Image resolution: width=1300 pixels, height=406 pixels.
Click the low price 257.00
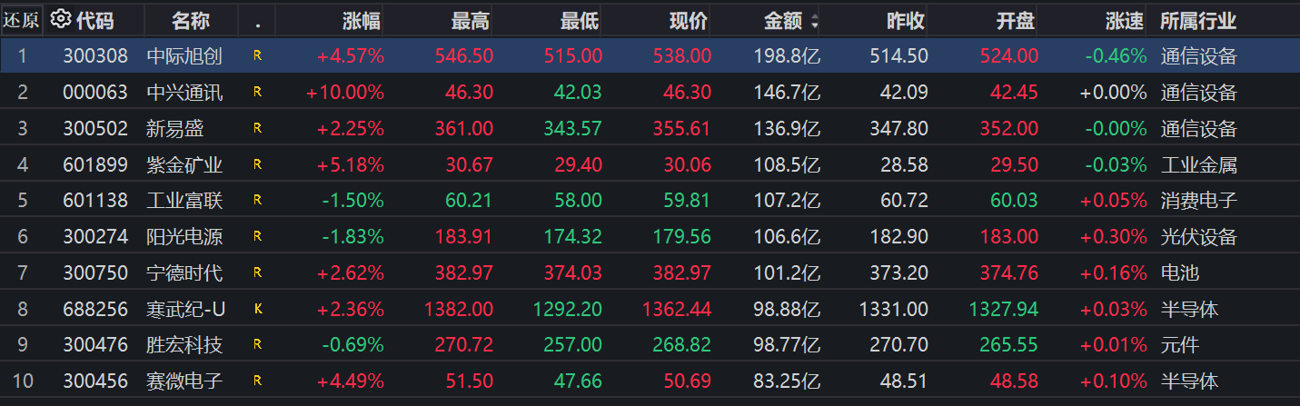tap(573, 345)
